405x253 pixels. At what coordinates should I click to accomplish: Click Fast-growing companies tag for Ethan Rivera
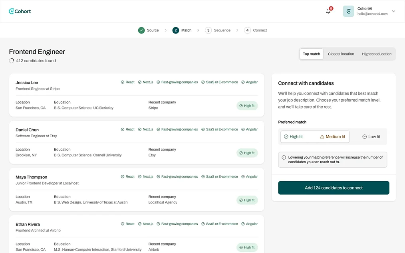point(177,224)
